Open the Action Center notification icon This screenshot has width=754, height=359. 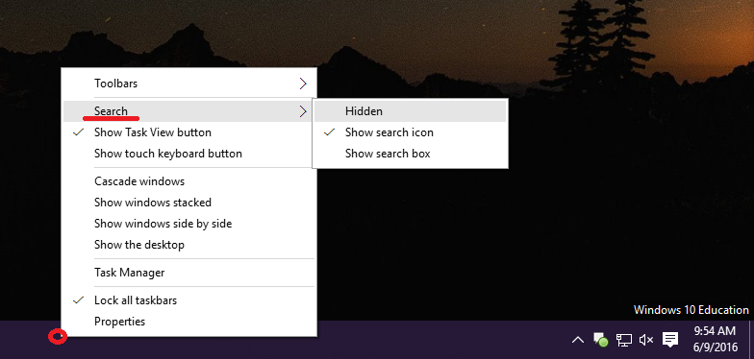[x=670, y=340]
